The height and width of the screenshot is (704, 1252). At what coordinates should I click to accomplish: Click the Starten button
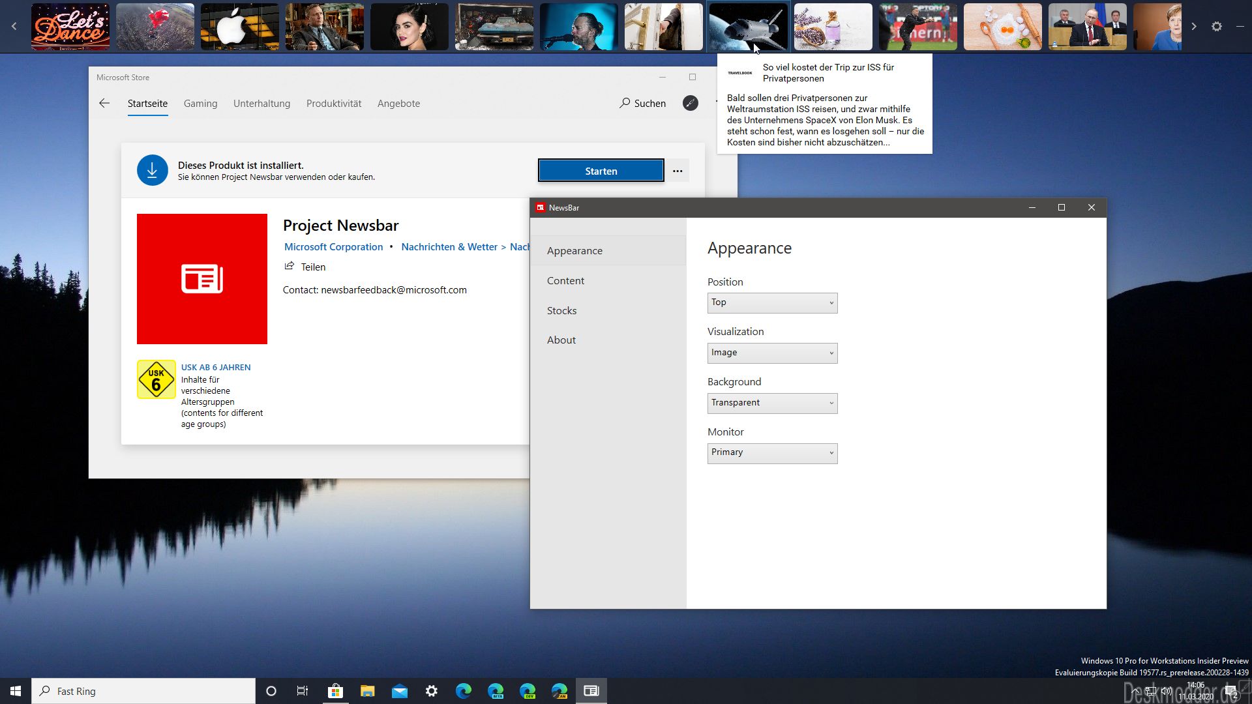(x=601, y=171)
